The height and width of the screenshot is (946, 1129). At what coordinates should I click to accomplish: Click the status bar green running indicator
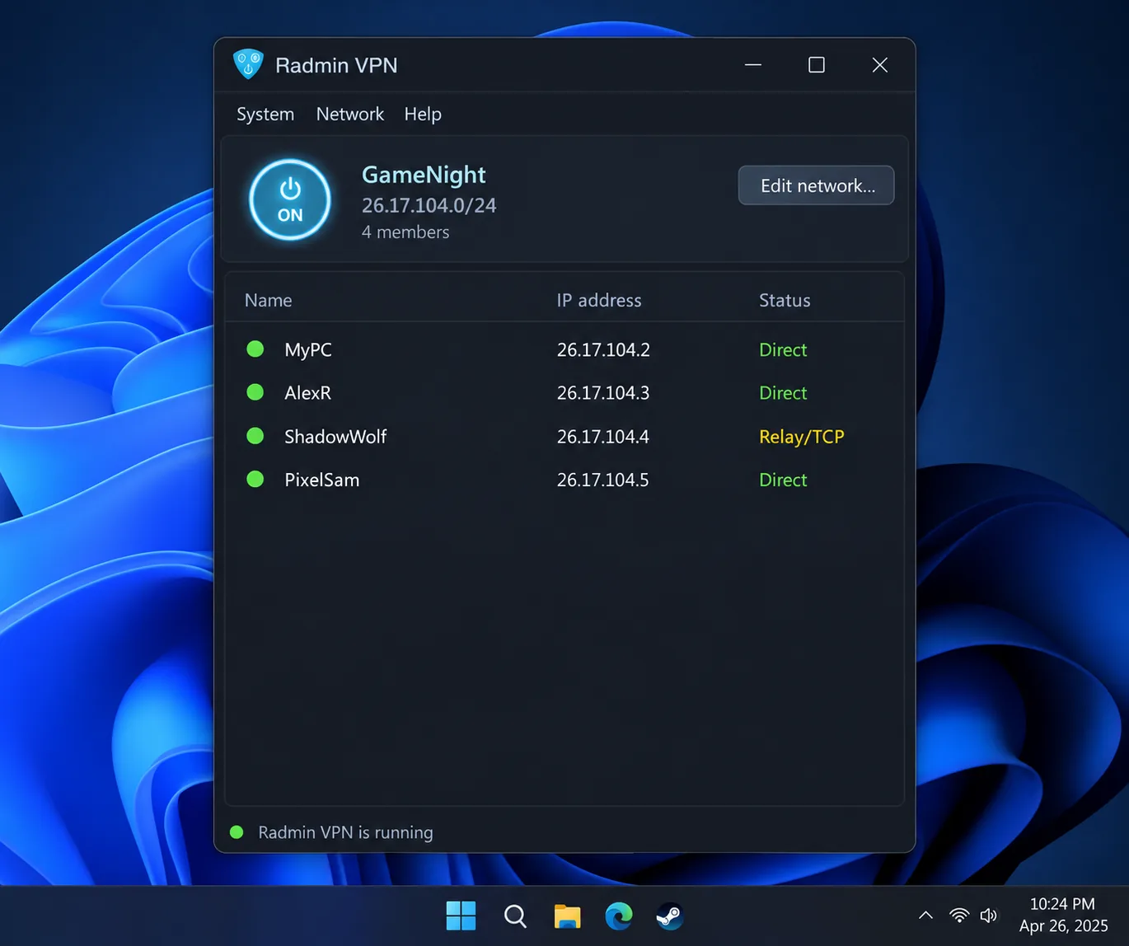click(x=237, y=832)
